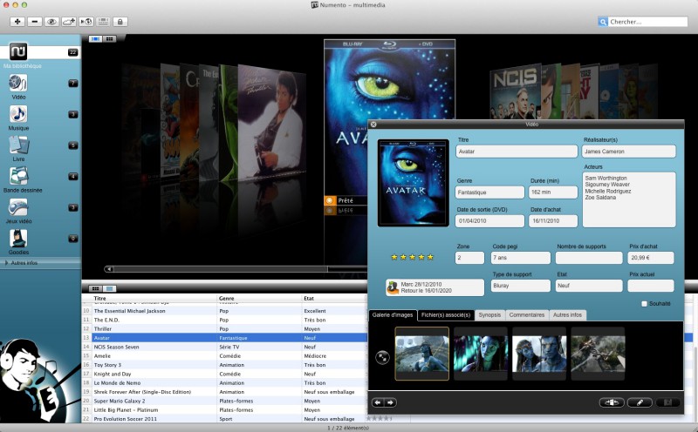Click the Genre field Fantastique
The height and width of the screenshot is (432, 698).
(x=489, y=192)
